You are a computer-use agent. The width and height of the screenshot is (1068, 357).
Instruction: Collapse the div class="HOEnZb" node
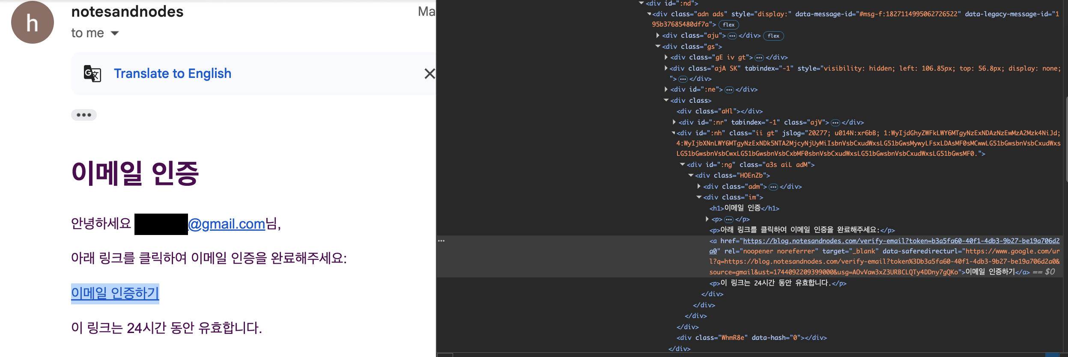point(691,176)
